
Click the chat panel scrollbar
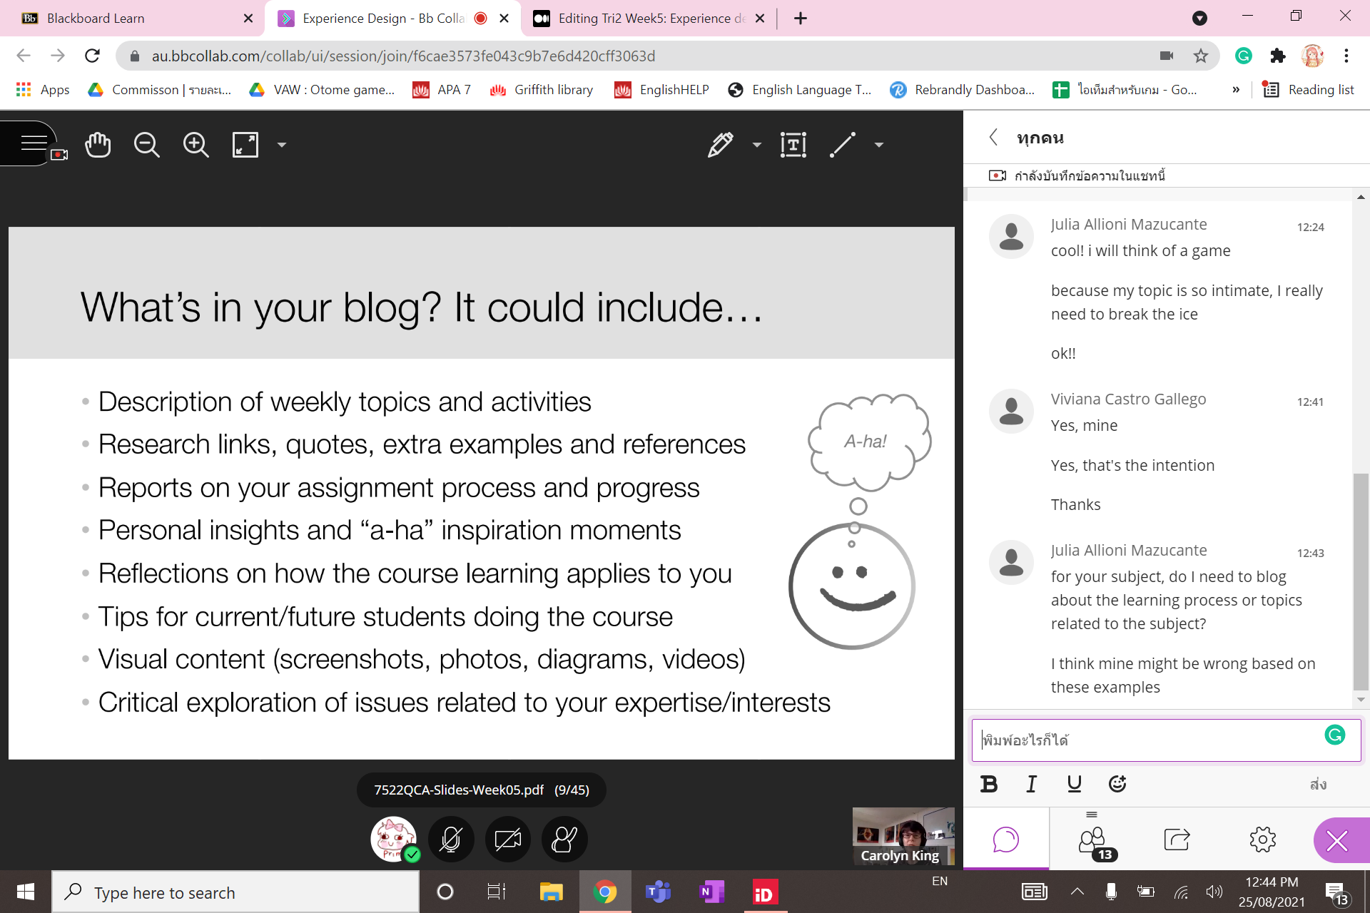click(1361, 581)
